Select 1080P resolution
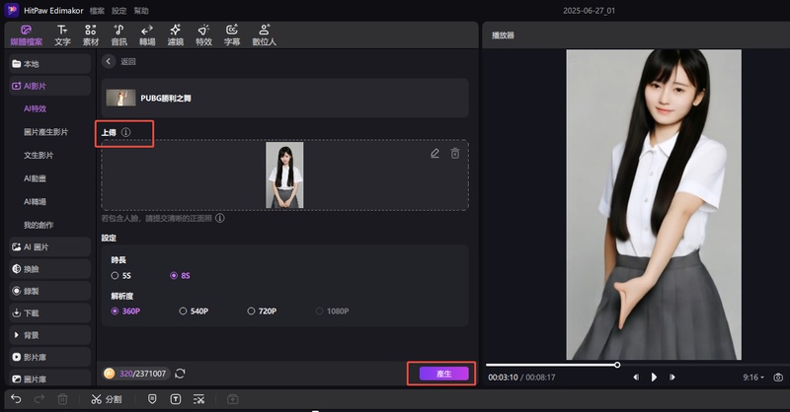 332,311
